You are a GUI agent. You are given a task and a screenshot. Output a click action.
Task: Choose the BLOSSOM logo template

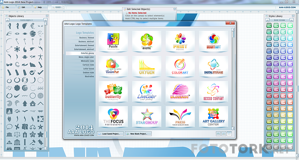pyautogui.click(x=180, y=91)
